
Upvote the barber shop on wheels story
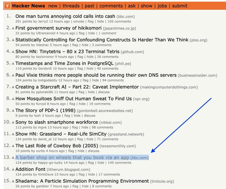(x=13, y=158)
